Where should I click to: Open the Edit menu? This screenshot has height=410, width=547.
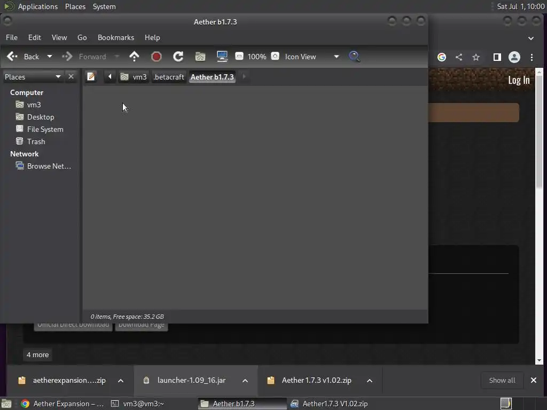[x=35, y=37]
